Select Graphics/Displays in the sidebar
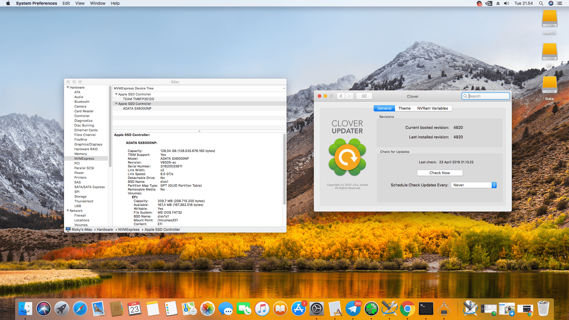This screenshot has height=320, width=569. [x=88, y=144]
